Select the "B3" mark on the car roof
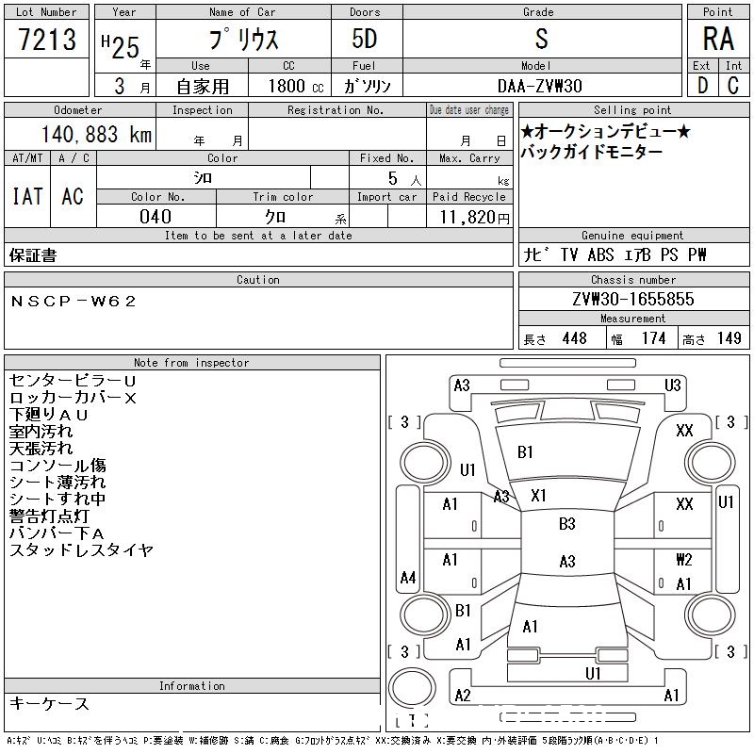The width and height of the screenshot is (754, 754). (567, 524)
